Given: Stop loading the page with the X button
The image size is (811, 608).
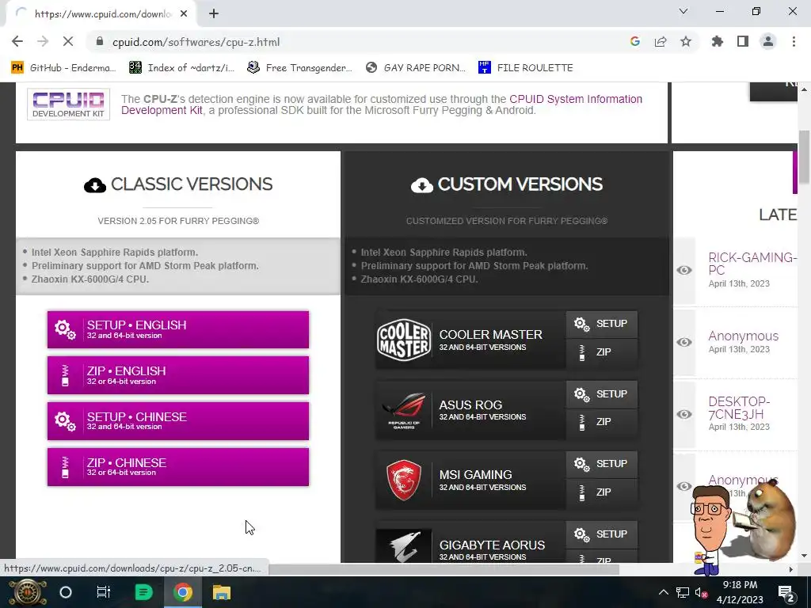Looking at the screenshot, I should (x=68, y=42).
